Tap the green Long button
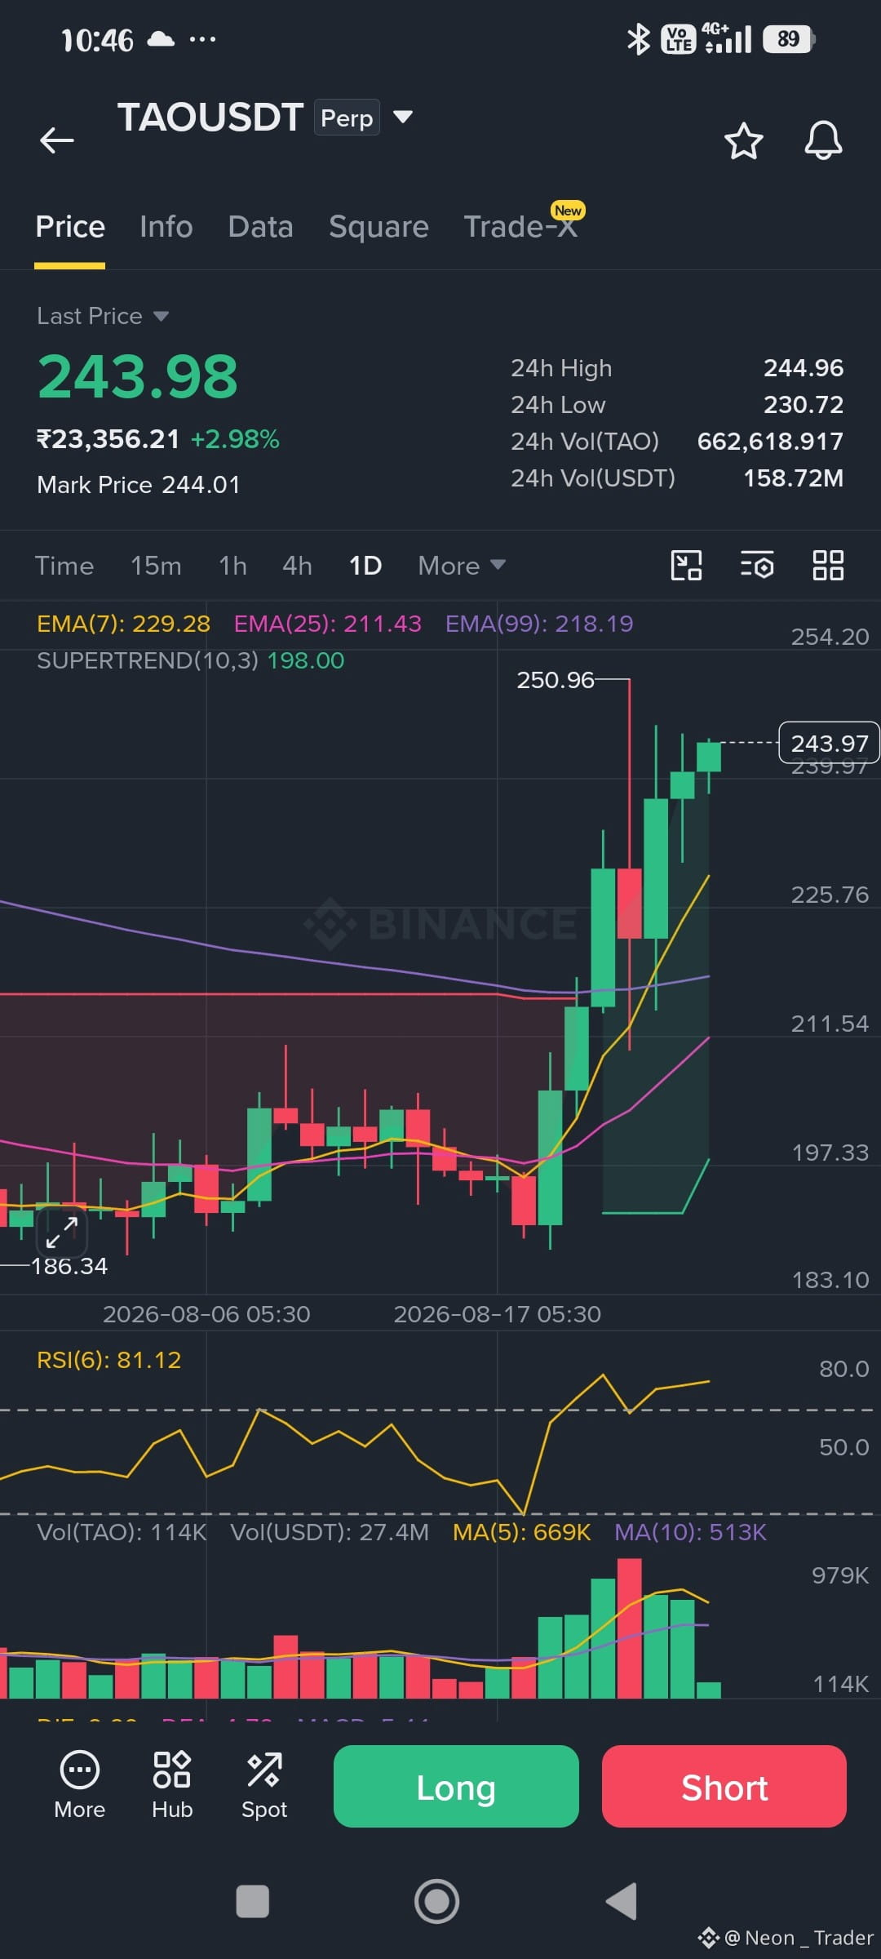Screen dimensions: 881x1959 coord(456,1787)
